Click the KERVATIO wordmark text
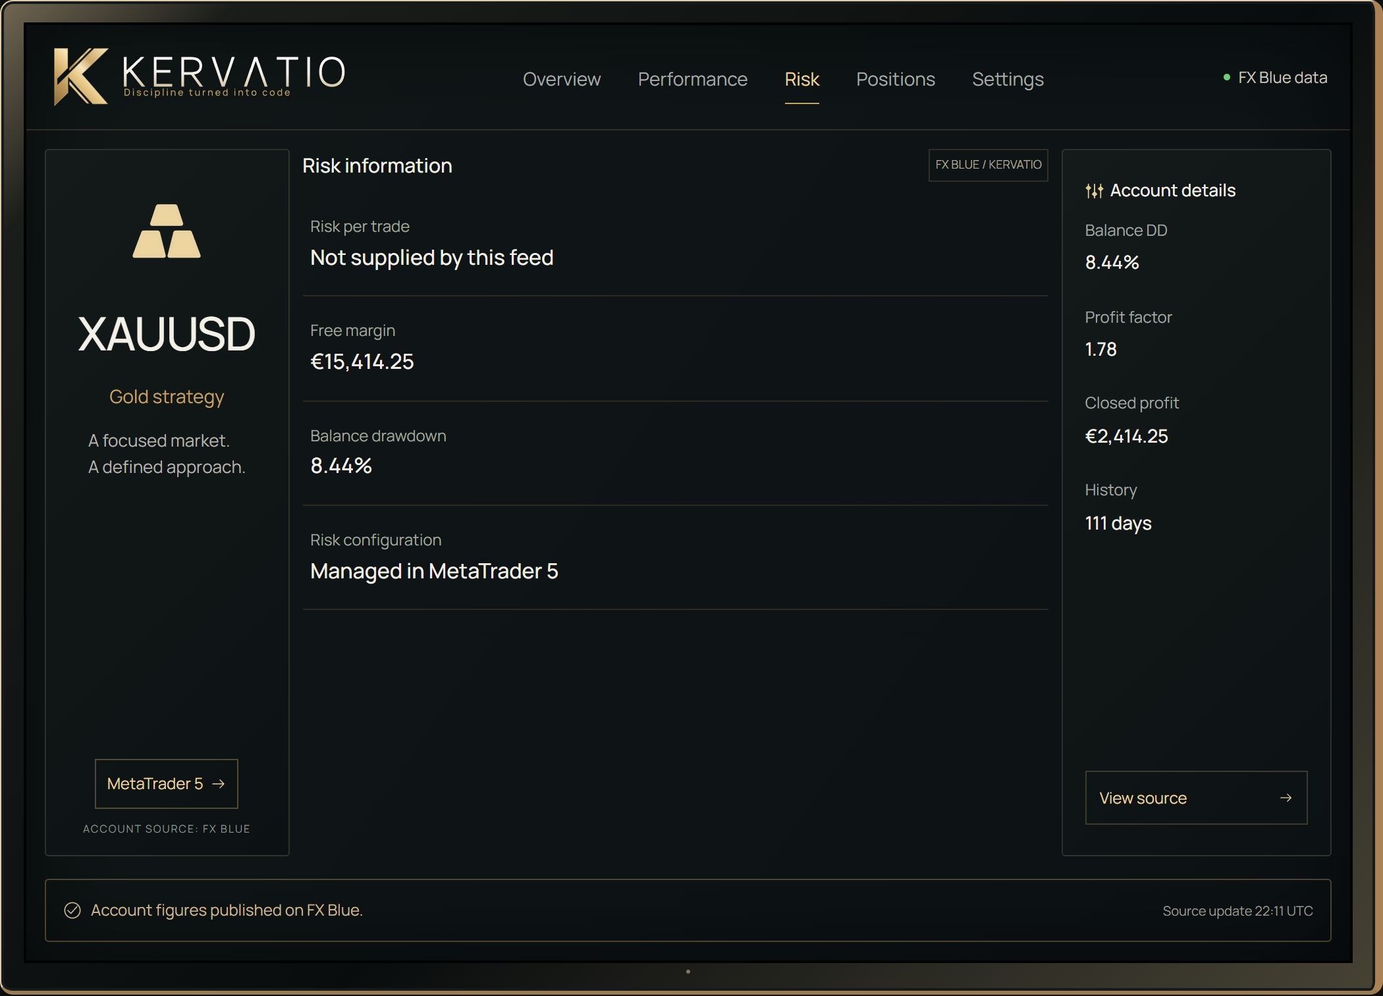 tap(234, 71)
